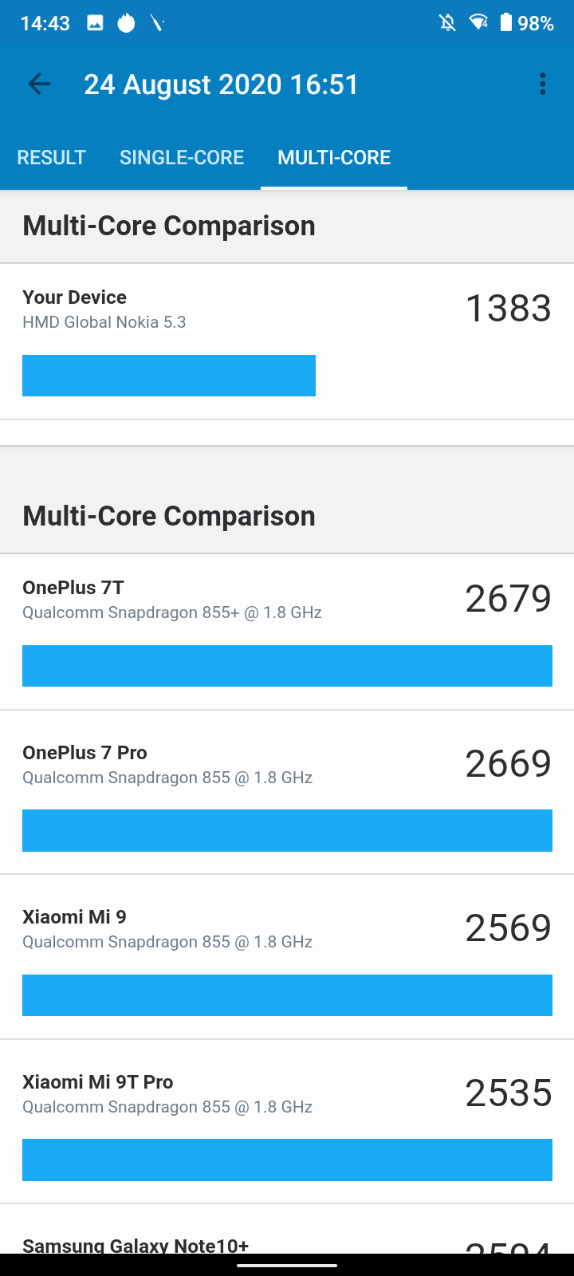Tap the image notification icon in status bar
Image resolution: width=574 pixels, height=1276 pixels.
coord(95,23)
